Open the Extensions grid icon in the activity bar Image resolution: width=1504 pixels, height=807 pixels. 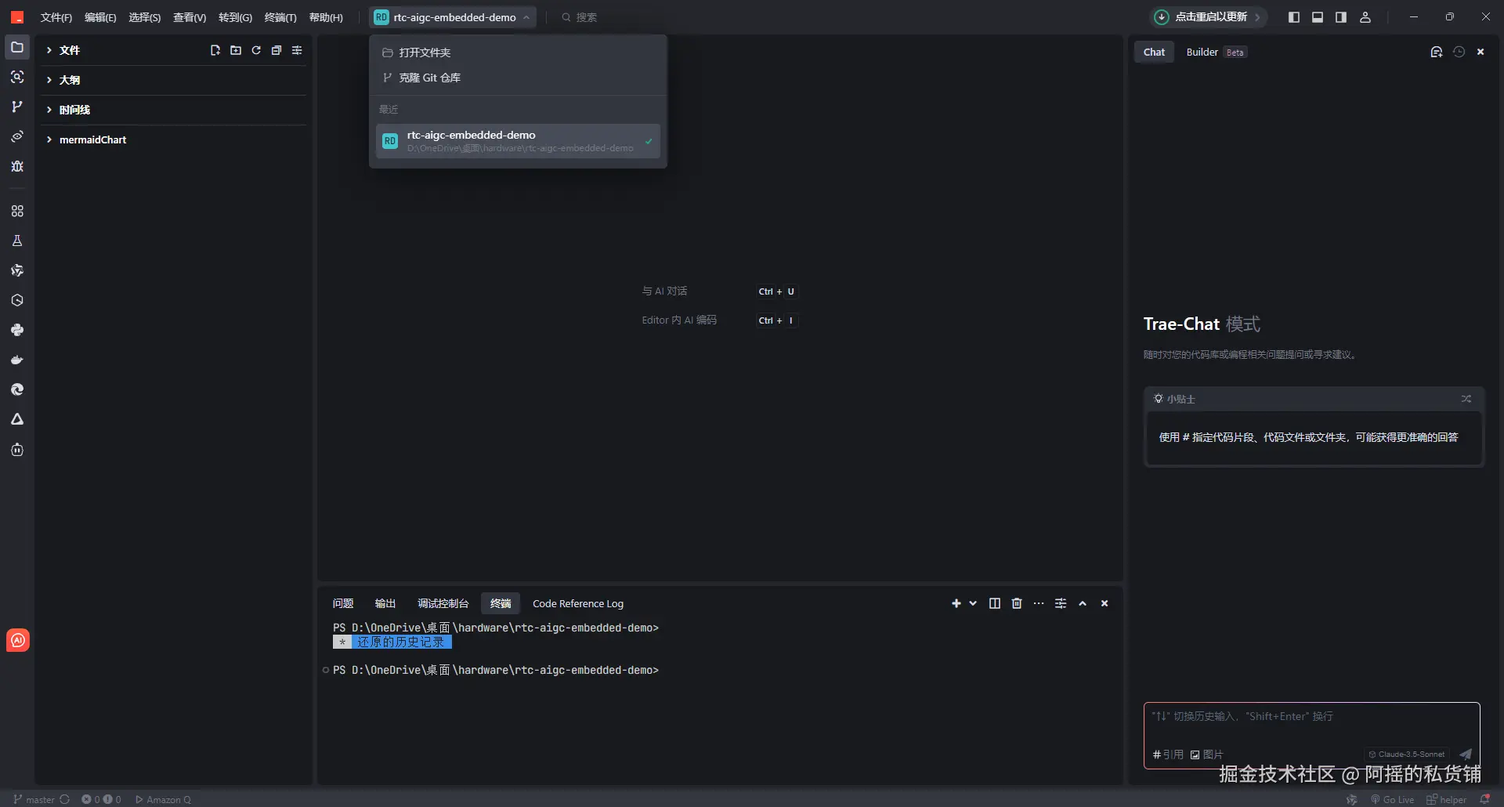17,211
